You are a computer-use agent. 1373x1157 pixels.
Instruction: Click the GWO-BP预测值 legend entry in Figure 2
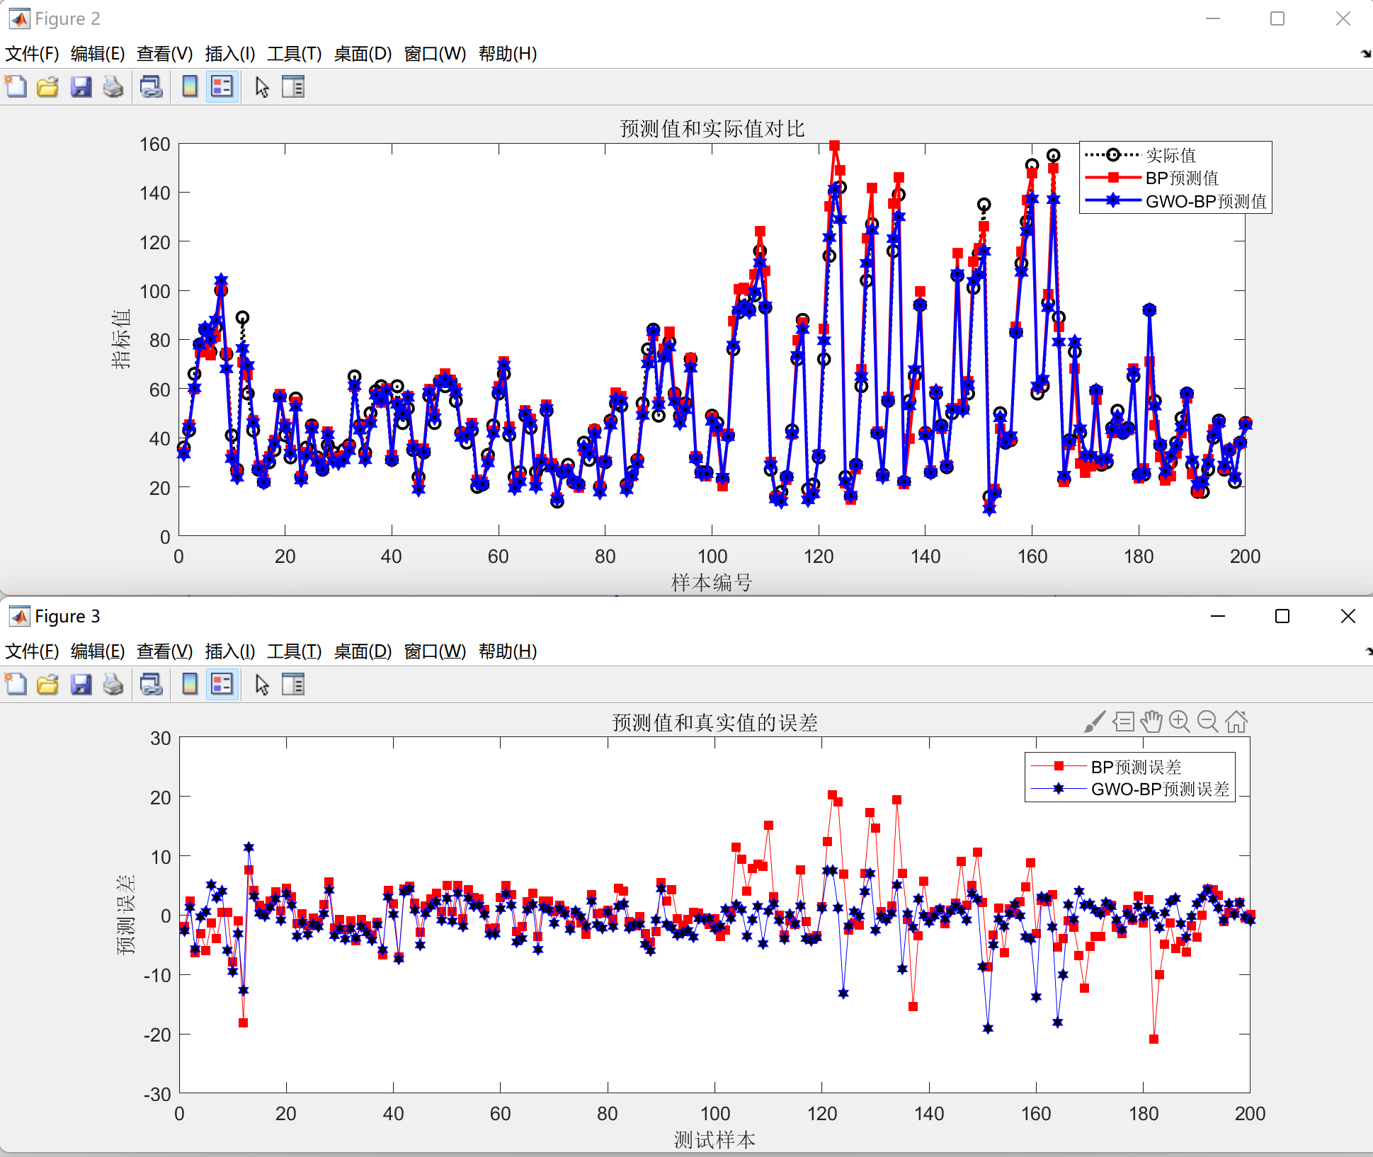[1205, 202]
